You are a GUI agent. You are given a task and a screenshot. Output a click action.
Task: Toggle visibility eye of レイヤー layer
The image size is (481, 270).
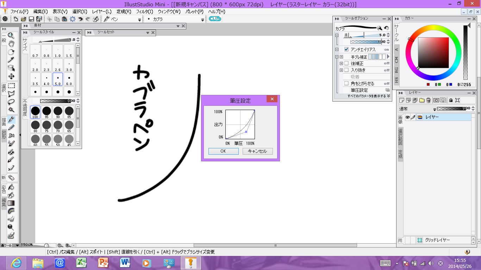point(407,117)
